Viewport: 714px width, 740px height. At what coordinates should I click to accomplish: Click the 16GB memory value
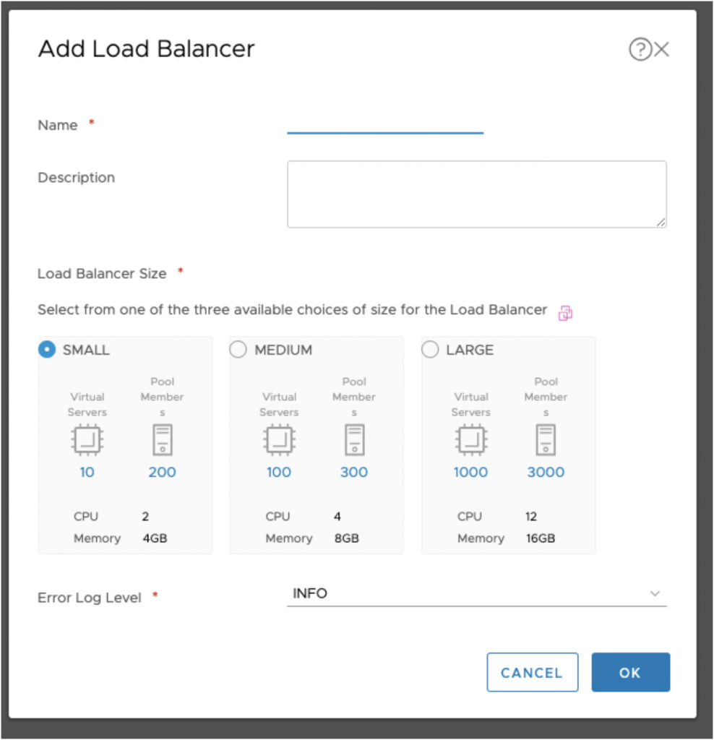point(541,538)
